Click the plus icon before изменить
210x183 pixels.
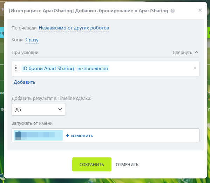68,136
